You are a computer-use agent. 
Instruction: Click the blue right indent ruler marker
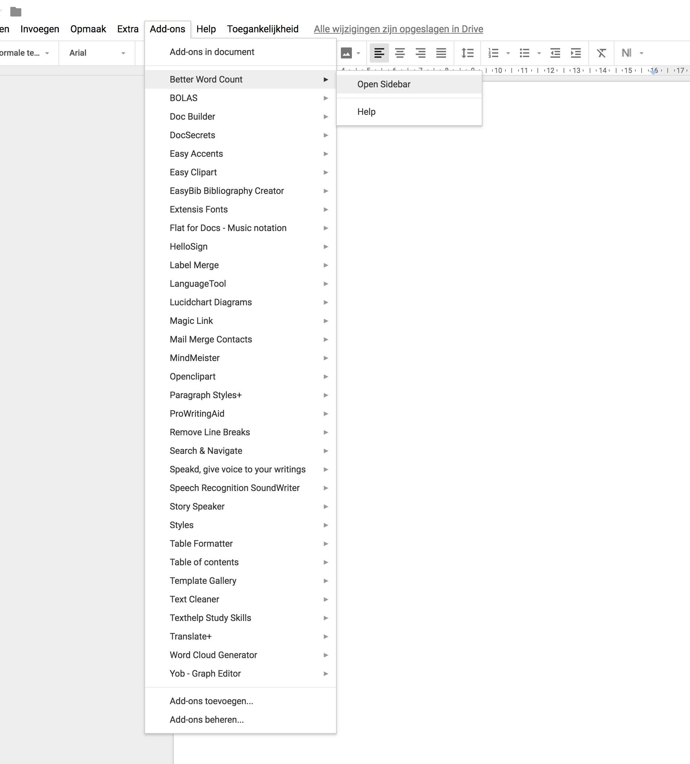click(653, 72)
